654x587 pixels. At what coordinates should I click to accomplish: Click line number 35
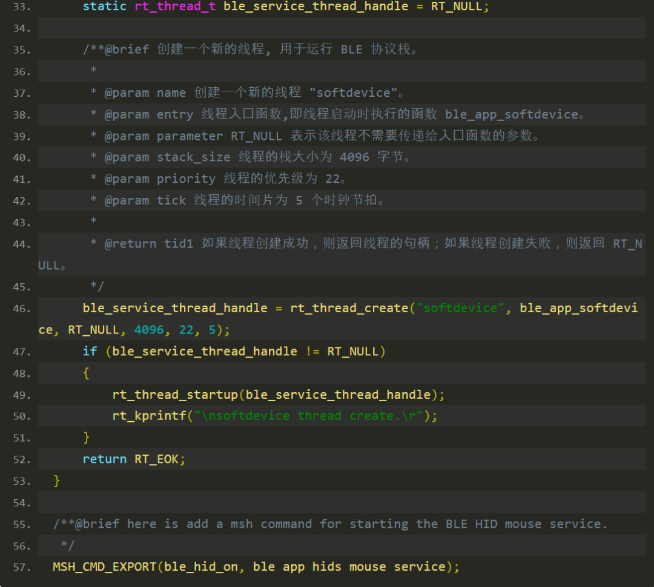(22, 50)
